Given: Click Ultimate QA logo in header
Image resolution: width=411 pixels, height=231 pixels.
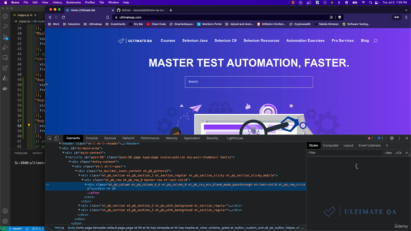Looking at the screenshot, I should tap(135, 41).
